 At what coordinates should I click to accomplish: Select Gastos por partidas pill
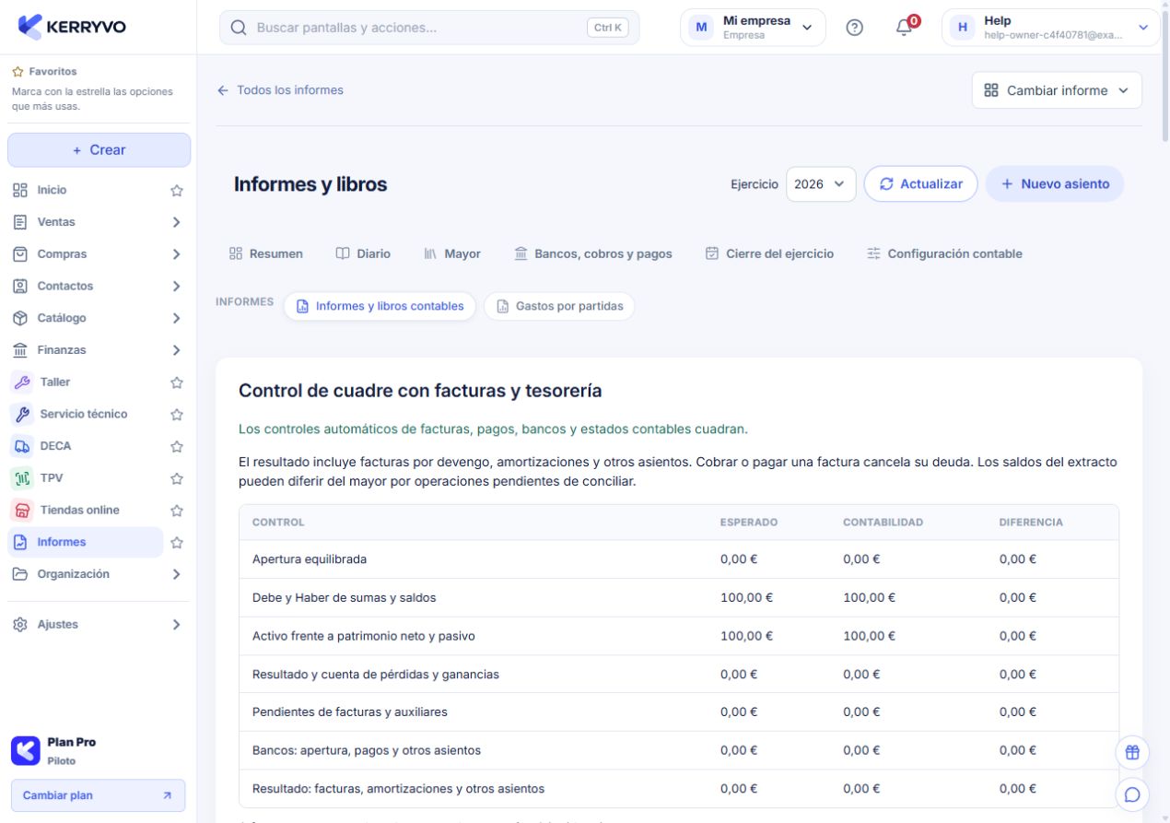pos(559,306)
